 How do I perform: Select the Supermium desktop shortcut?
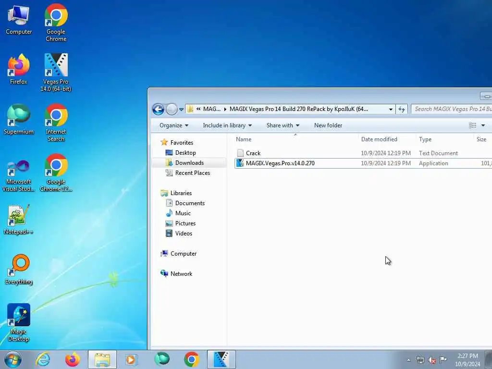coord(19,119)
